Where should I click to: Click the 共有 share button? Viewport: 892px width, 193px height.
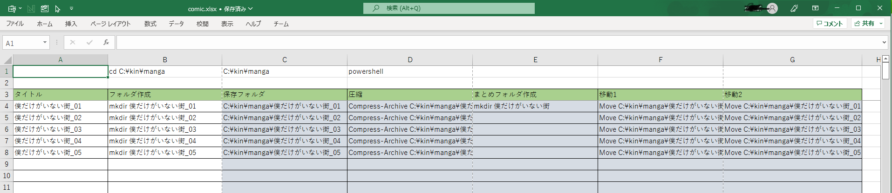pyautogui.click(x=864, y=24)
